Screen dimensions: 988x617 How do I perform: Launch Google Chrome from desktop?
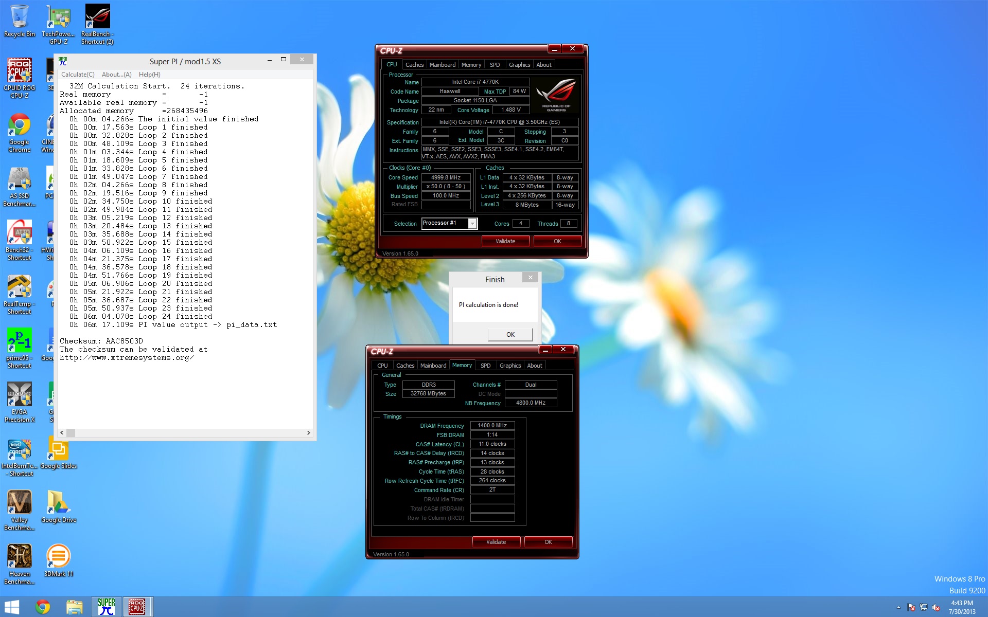(x=19, y=133)
